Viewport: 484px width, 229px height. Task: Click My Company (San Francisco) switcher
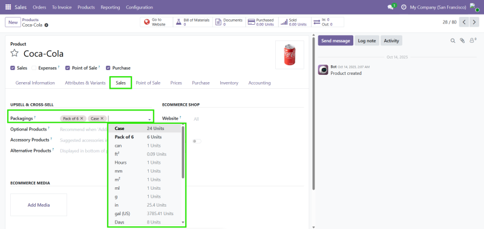pos(438,7)
